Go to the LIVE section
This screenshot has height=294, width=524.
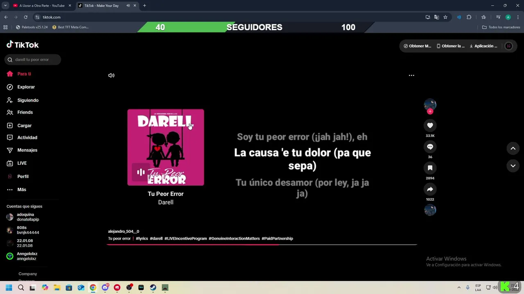pyautogui.click(x=17, y=163)
